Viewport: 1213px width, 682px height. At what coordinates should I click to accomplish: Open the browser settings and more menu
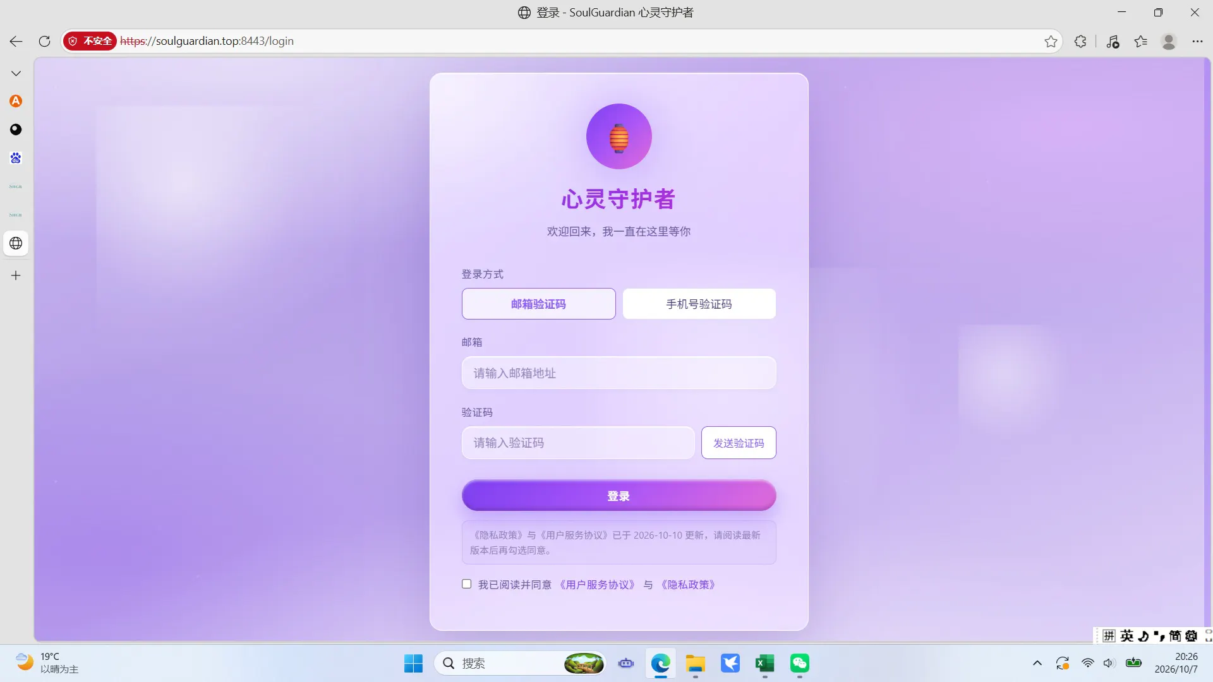tap(1197, 41)
